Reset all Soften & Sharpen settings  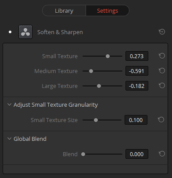[x=162, y=32]
